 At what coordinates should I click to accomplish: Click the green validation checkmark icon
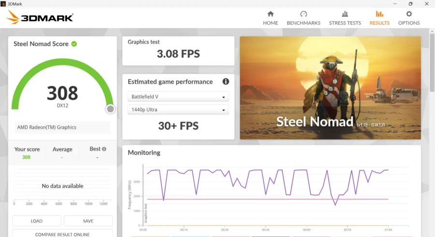74,44
